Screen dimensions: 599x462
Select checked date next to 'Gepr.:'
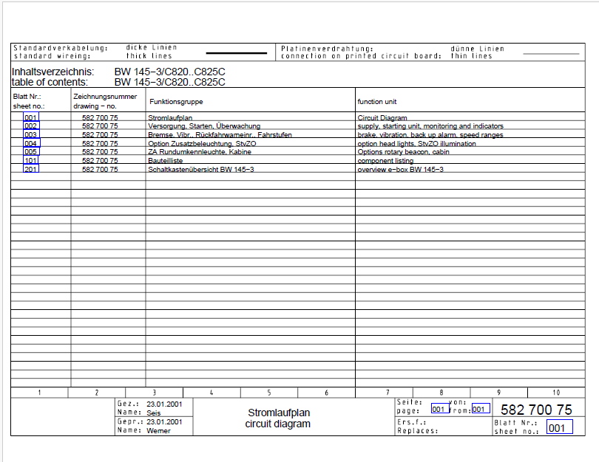pyautogui.click(x=164, y=421)
